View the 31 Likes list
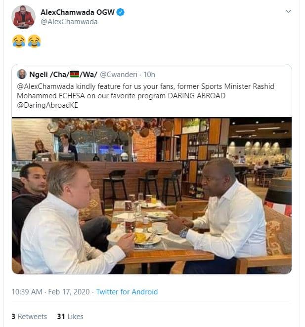Viewport: 305px width, 327px height. coord(70,316)
